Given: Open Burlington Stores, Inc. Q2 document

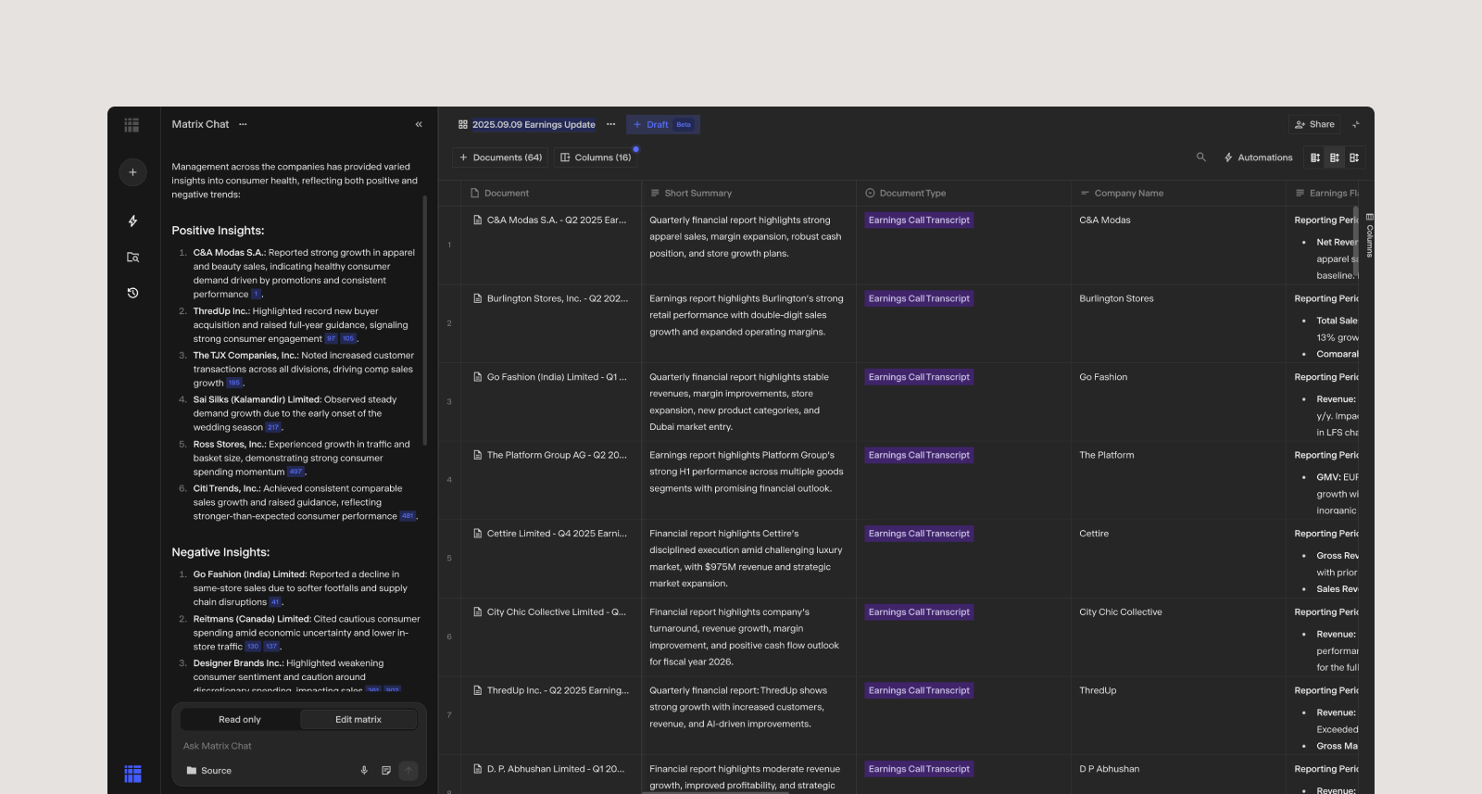Looking at the screenshot, I should click(x=550, y=299).
